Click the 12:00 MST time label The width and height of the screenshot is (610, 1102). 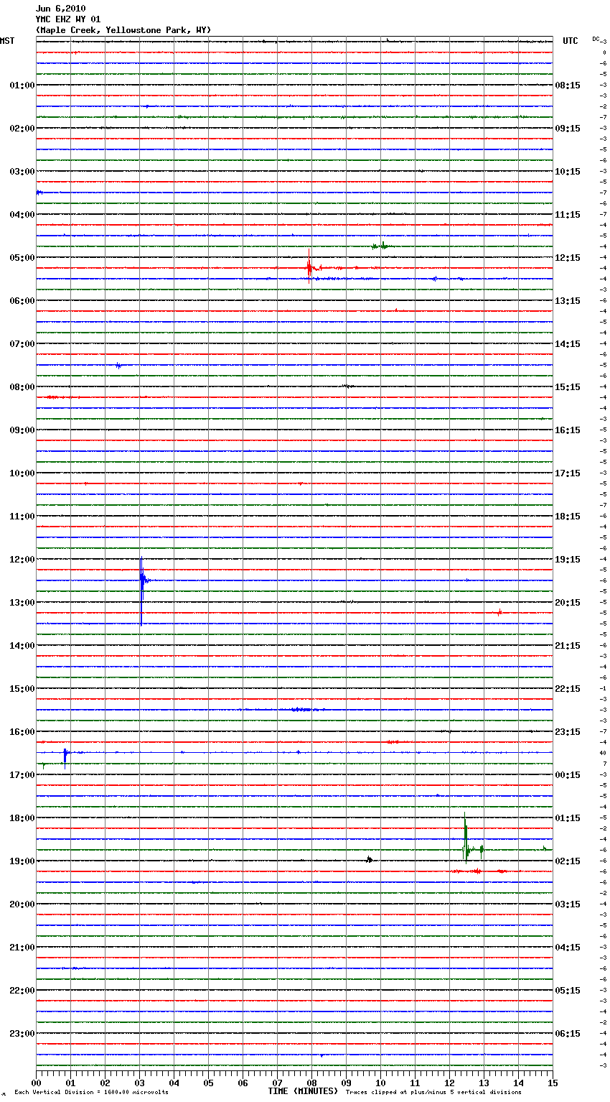click(x=22, y=560)
